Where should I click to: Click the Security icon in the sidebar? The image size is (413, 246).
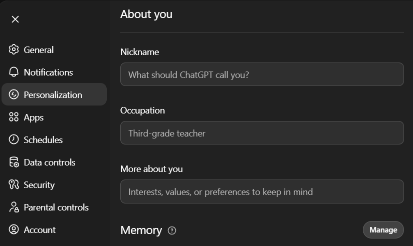pos(14,184)
